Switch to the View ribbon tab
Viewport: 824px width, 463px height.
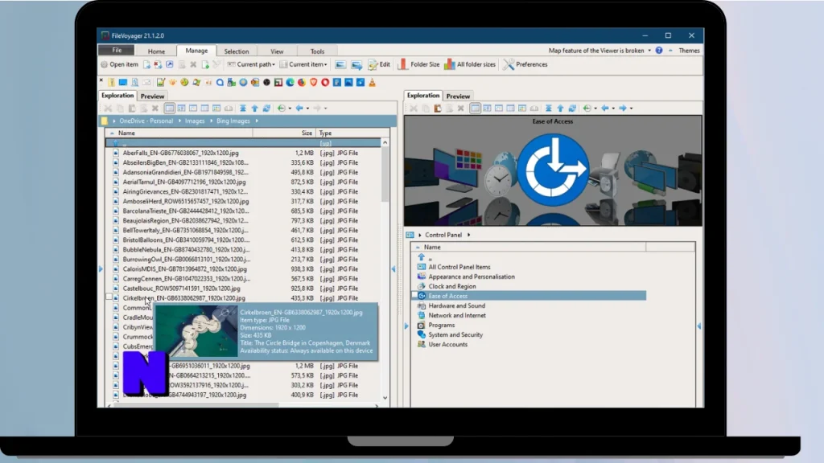[277, 51]
